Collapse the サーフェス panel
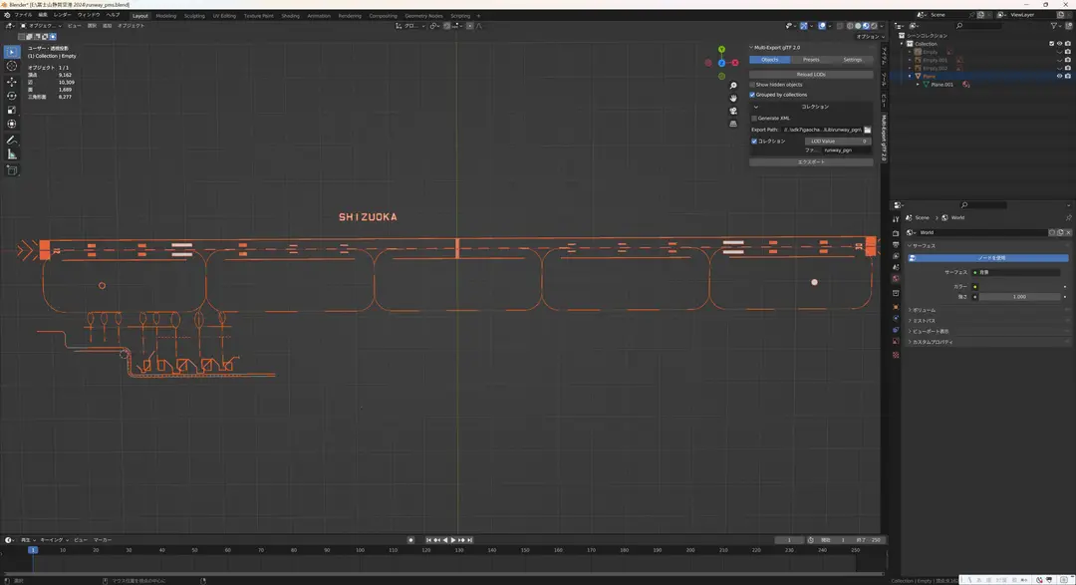The height and width of the screenshot is (585, 1076). (x=923, y=246)
